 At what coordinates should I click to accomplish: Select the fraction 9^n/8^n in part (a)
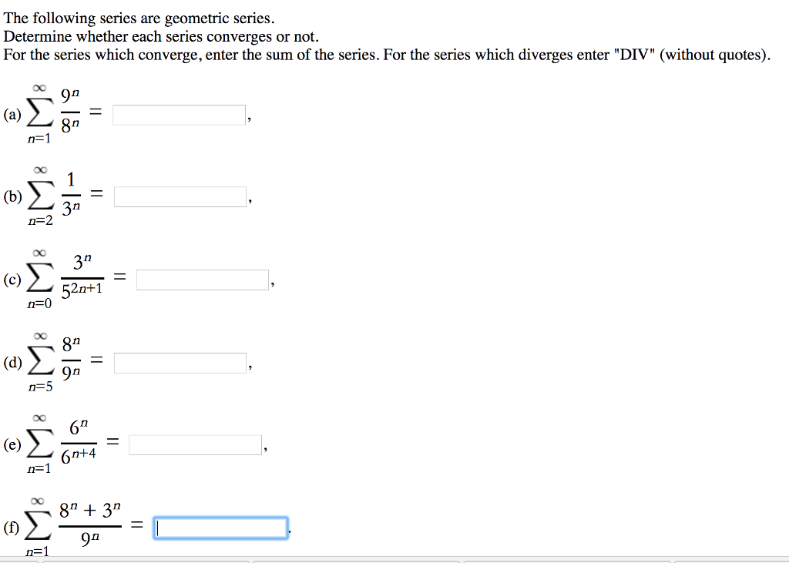[x=71, y=112]
